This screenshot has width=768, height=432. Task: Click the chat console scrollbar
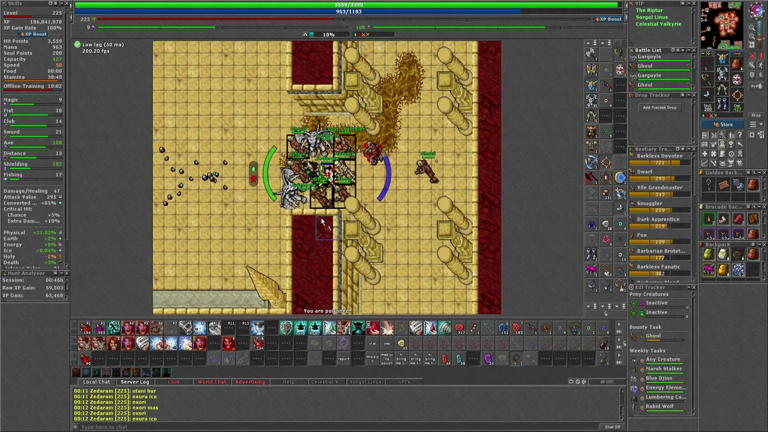[x=622, y=403]
